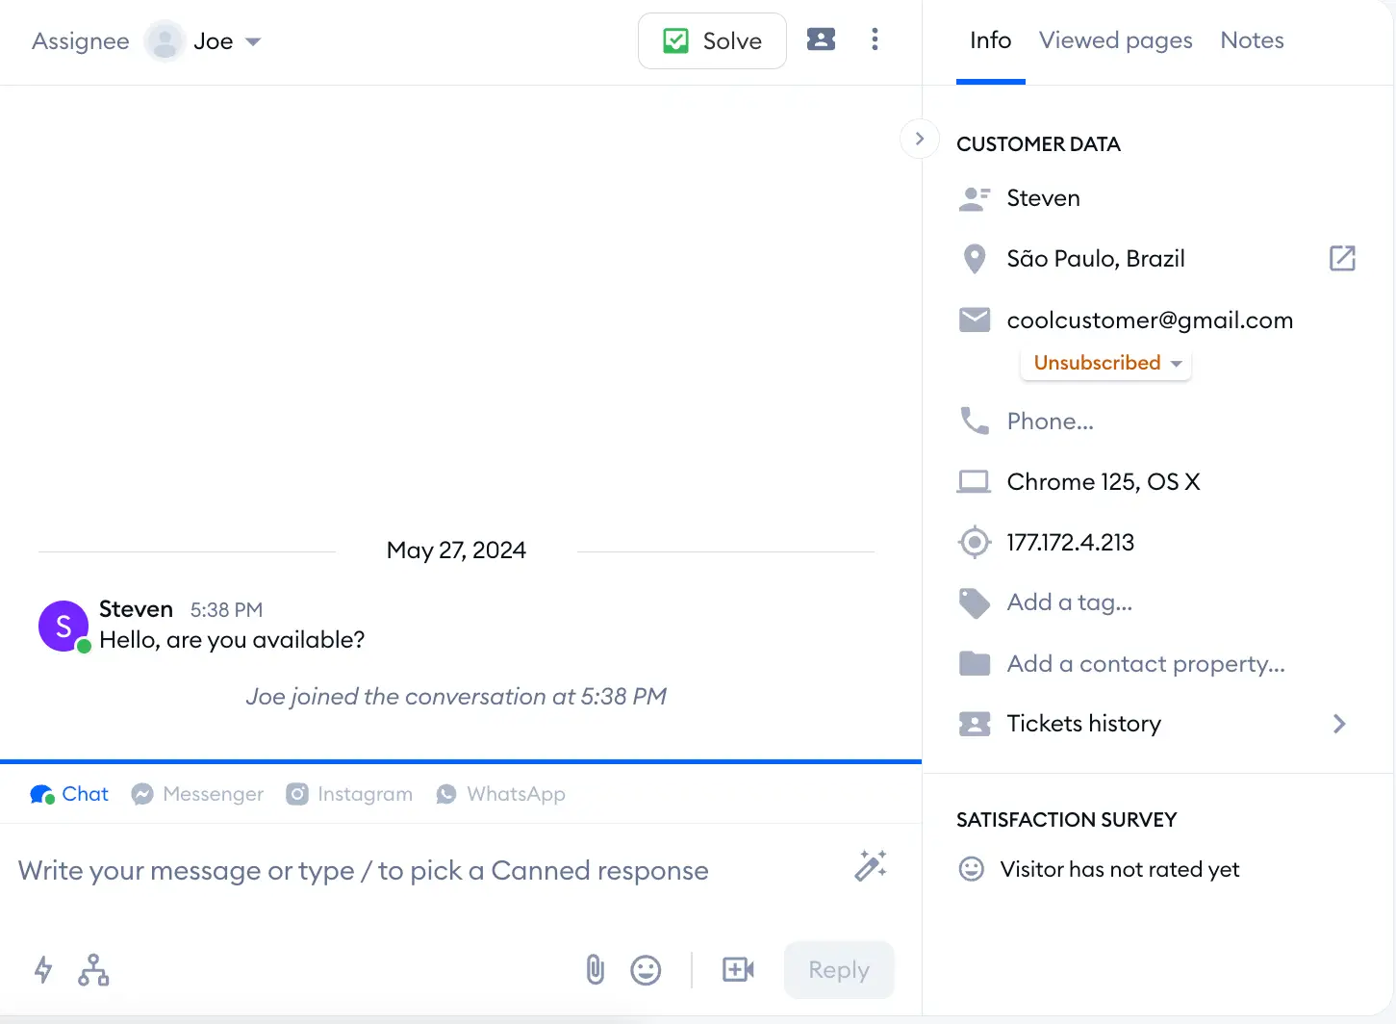Open the emoji picker smiley icon

(646, 970)
